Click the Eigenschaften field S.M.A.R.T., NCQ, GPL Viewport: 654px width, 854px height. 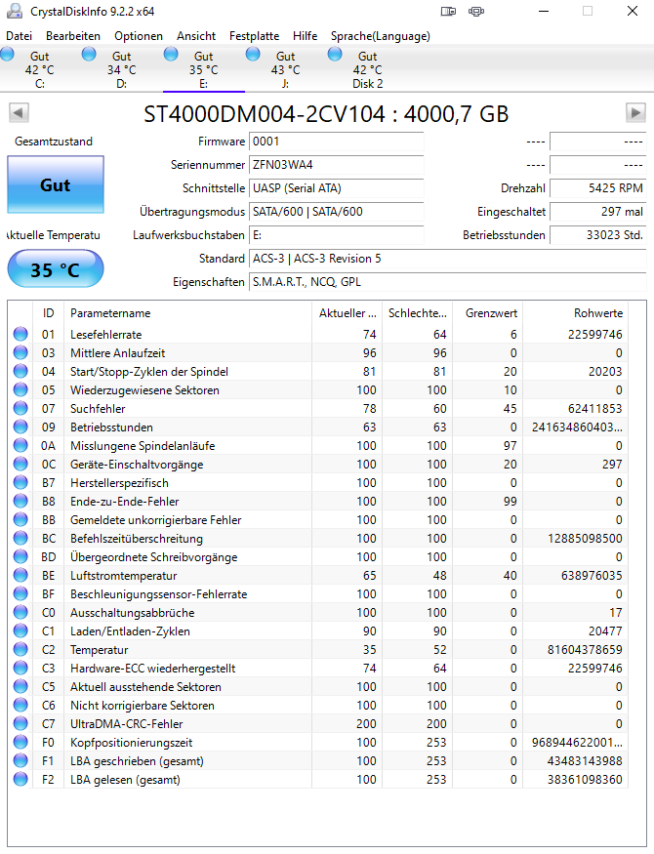click(448, 282)
